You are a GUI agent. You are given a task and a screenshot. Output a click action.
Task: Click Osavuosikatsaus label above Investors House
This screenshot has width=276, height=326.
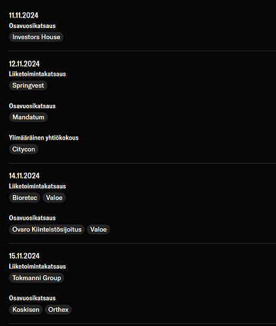pos(32,25)
